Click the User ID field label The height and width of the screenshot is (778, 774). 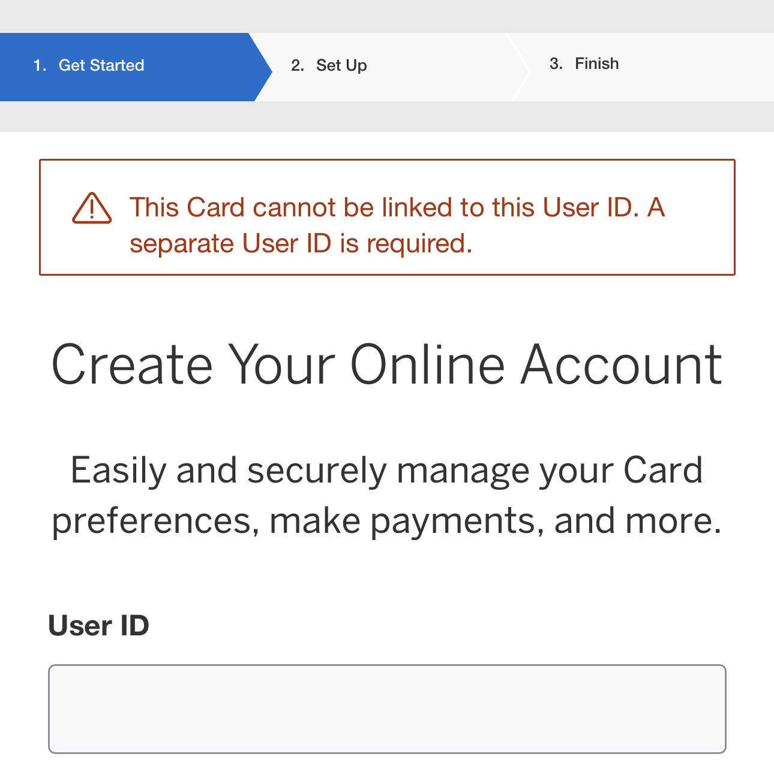pyautogui.click(x=98, y=626)
